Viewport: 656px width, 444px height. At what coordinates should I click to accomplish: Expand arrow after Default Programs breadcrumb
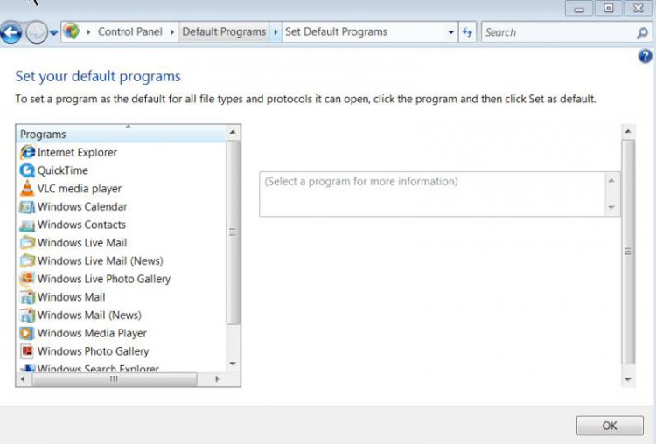(276, 31)
